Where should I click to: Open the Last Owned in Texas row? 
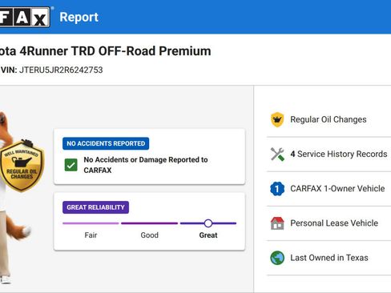click(329, 258)
